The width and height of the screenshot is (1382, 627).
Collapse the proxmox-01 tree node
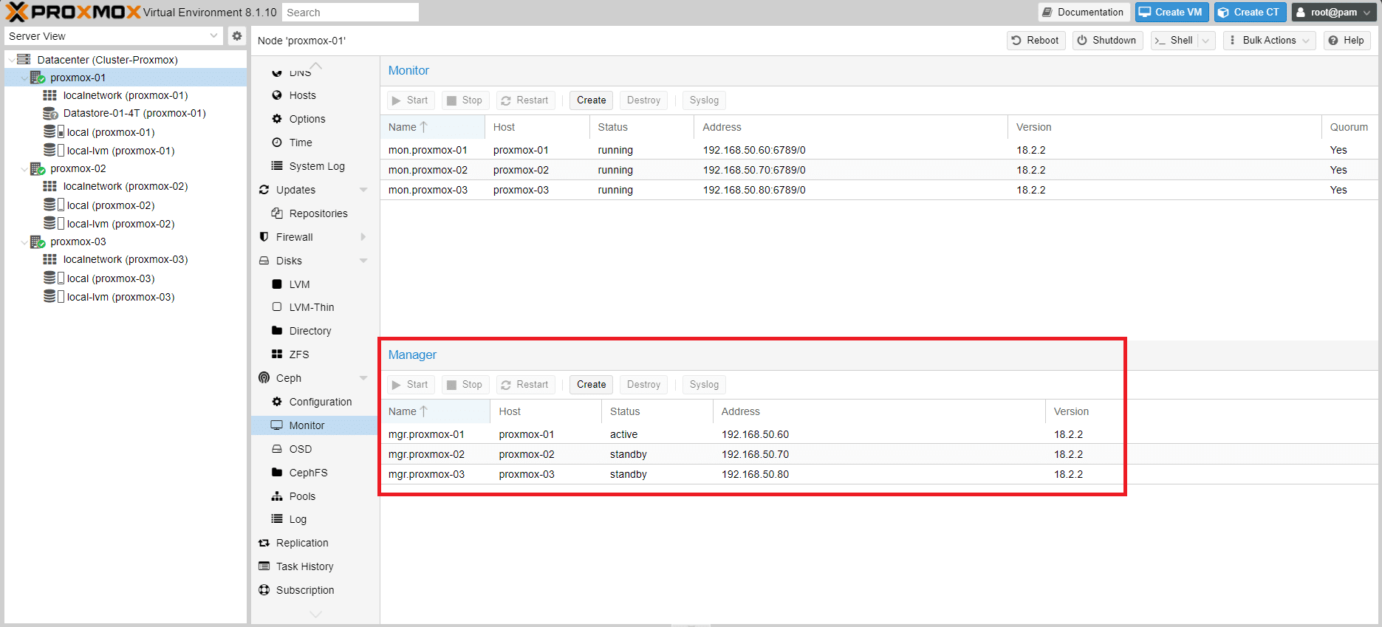(24, 78)
